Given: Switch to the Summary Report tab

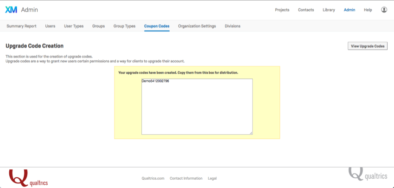Looking at the screenshot, I should 21,26.
